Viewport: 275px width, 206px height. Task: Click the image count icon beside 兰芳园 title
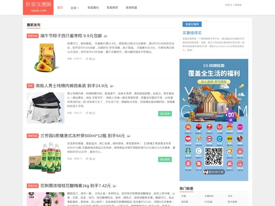pos(129,136)
